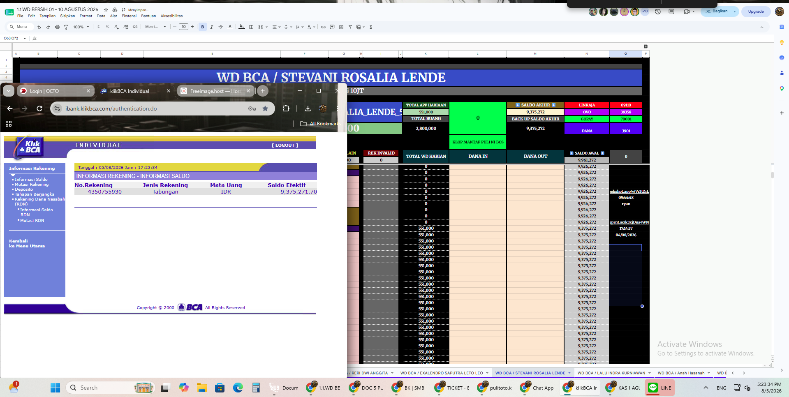Screen dimensions: 789x397
Task: Activate the paint format tool
Action: pyautogui.click(x=66, y=27)
